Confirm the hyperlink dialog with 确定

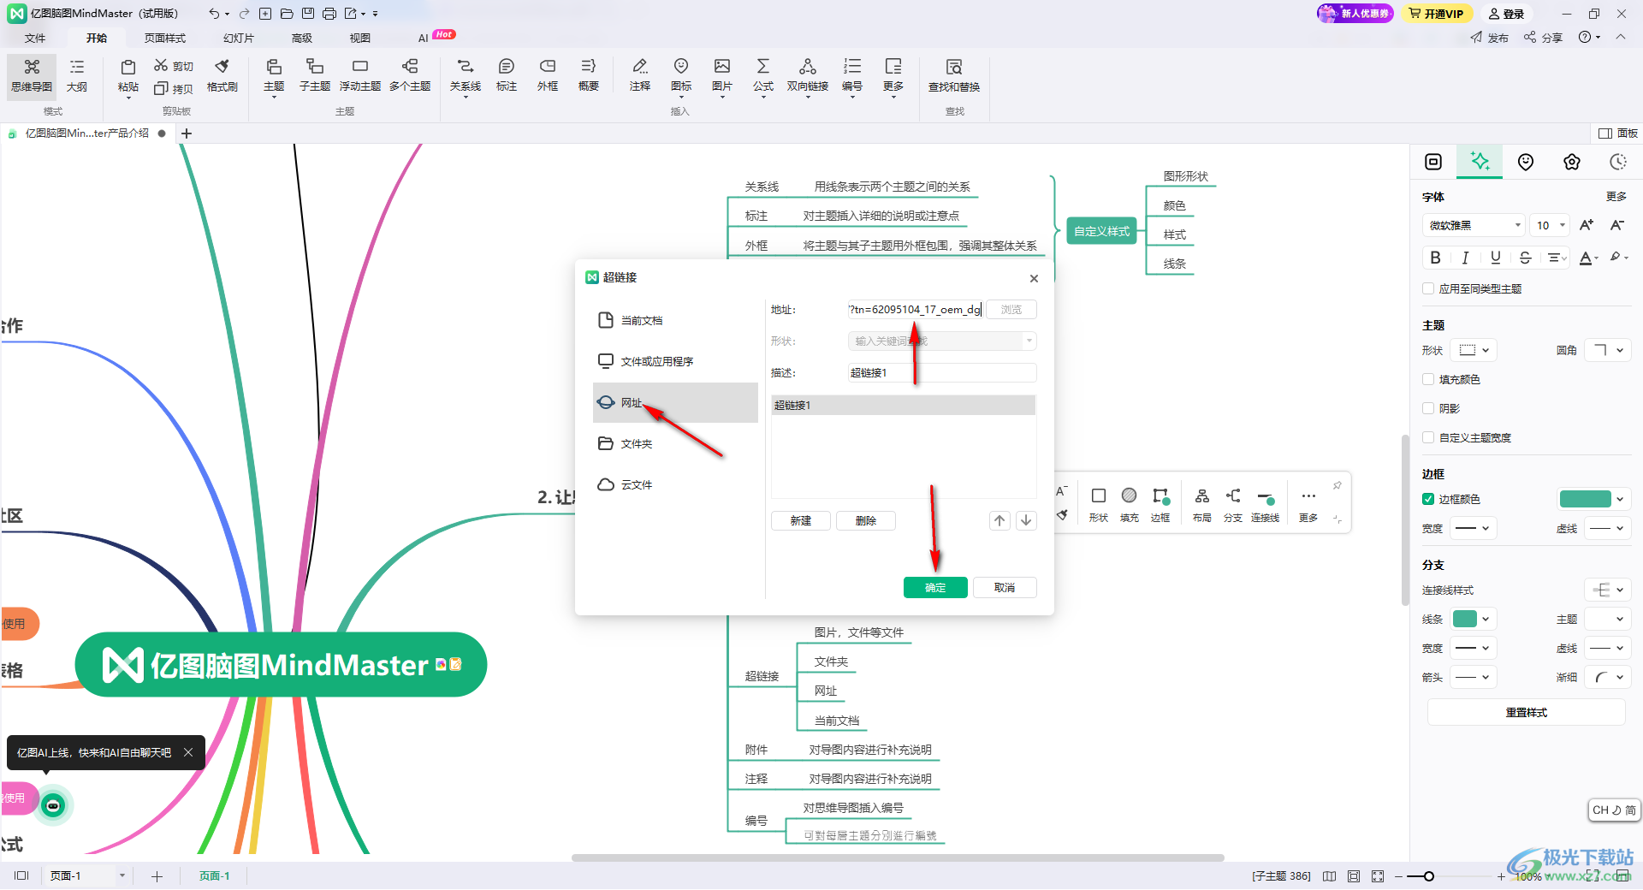(935, 587)
